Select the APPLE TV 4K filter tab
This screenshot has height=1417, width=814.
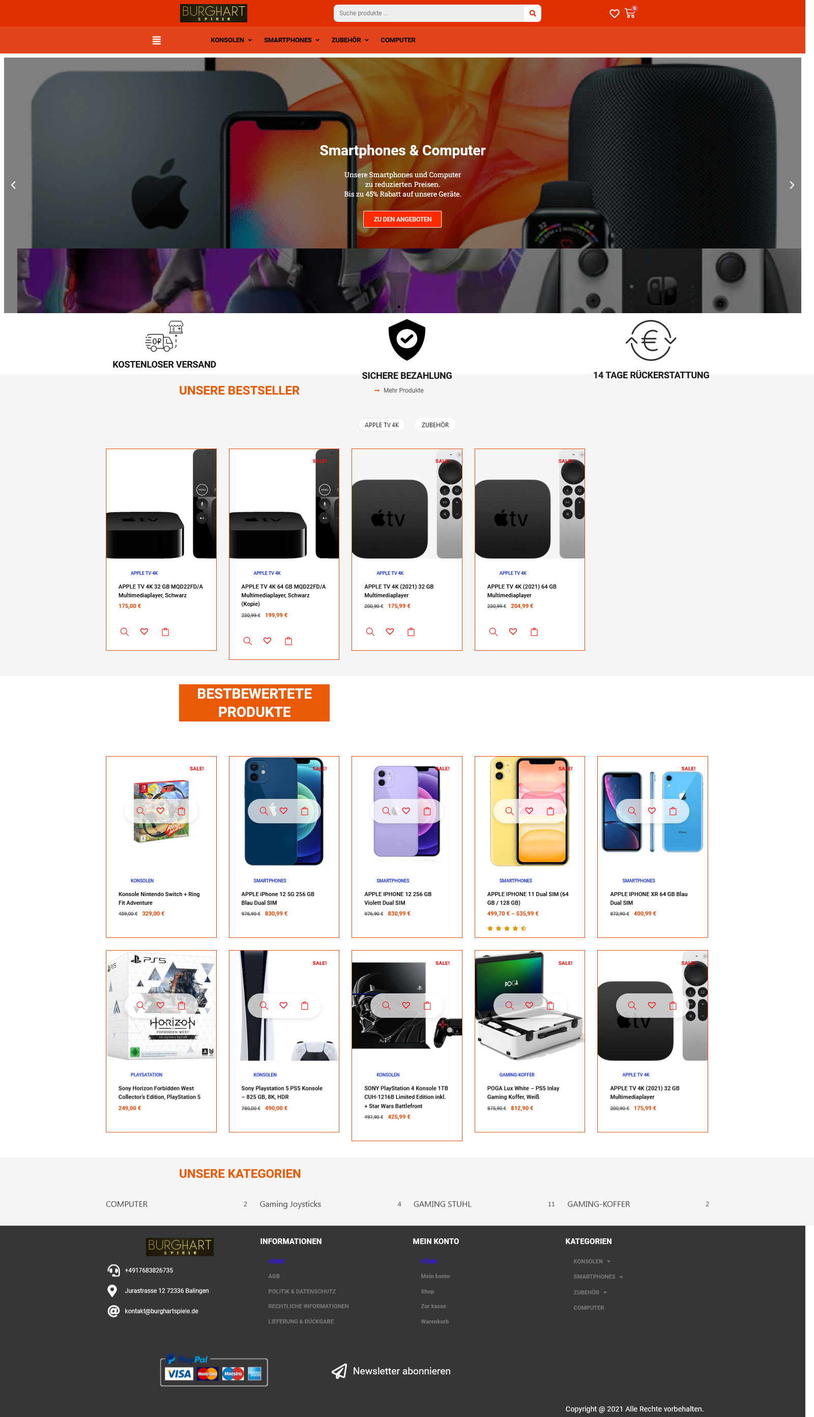tap(382, 425)
